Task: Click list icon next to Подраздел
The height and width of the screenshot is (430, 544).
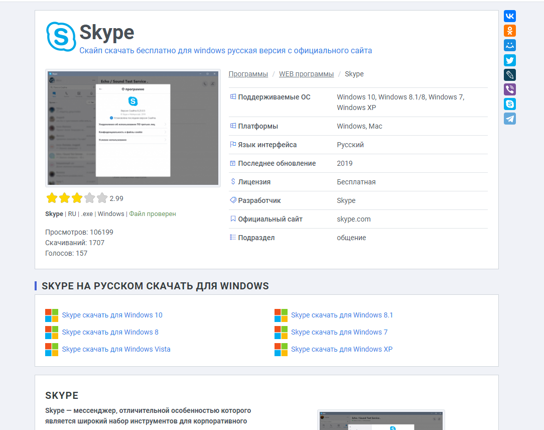Action: coord(233,237)
